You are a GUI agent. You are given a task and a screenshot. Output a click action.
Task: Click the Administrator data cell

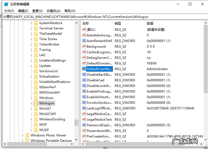click(x=157, y=69)
